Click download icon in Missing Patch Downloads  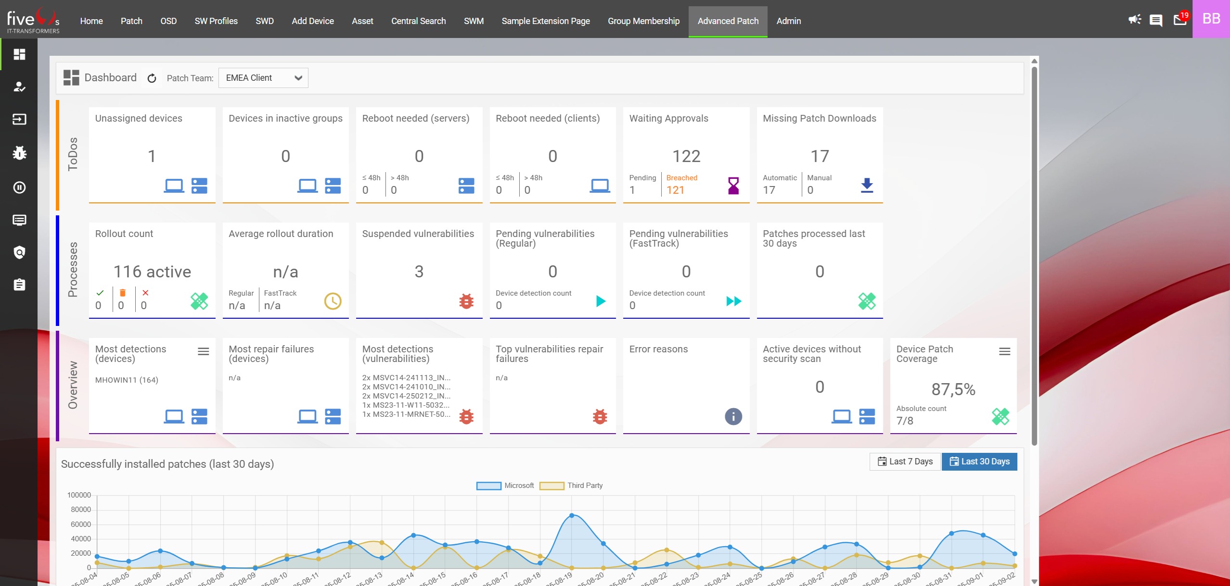point(867,186)
